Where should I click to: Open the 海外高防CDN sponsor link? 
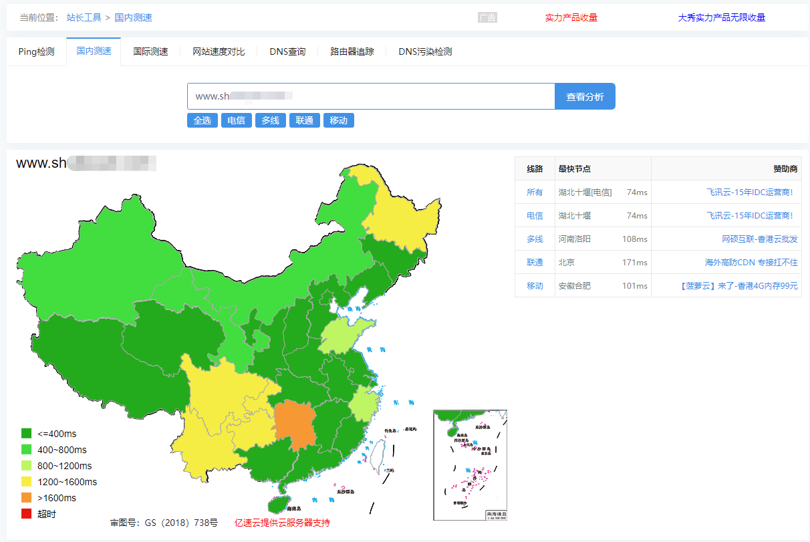click(751, 263)
